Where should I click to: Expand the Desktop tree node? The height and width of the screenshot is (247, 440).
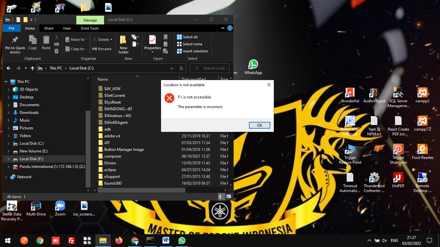point(8,97)
